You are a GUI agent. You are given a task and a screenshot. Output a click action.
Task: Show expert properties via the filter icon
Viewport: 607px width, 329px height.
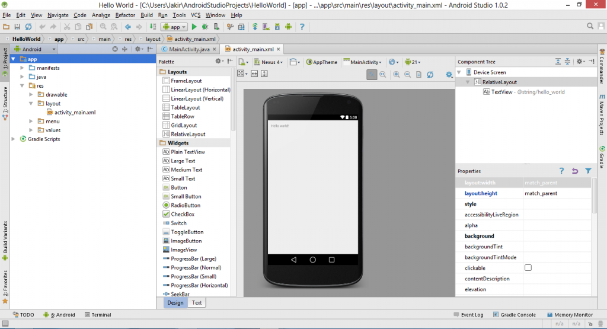[588, 171]
